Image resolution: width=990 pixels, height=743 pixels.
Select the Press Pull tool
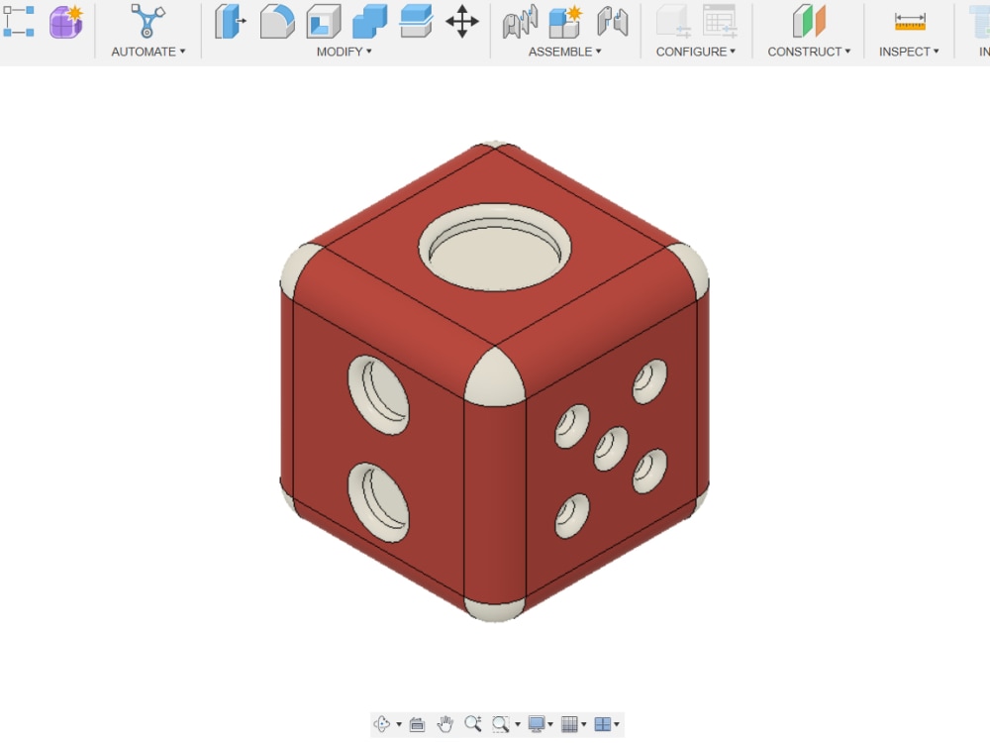coord(231,22)
